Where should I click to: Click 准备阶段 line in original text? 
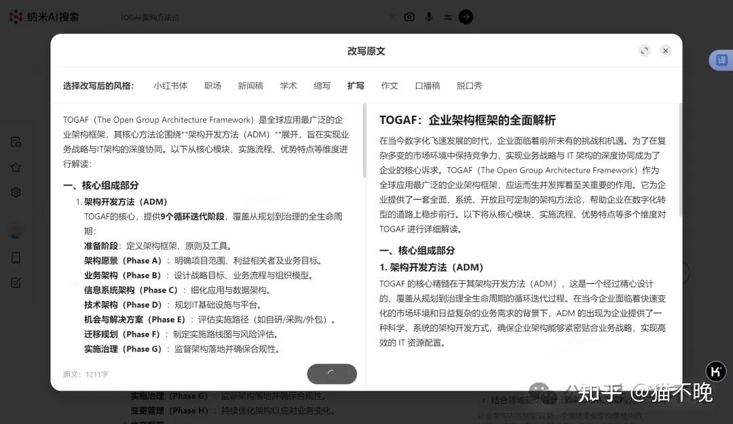[x=159, y=246]
